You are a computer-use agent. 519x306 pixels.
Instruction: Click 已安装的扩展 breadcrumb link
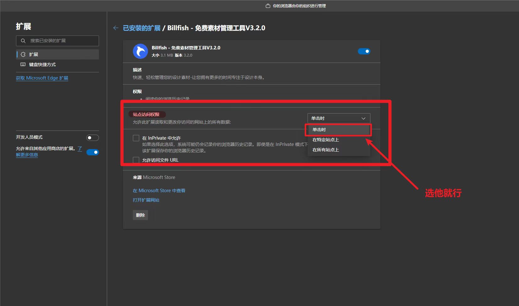(142, 28)
